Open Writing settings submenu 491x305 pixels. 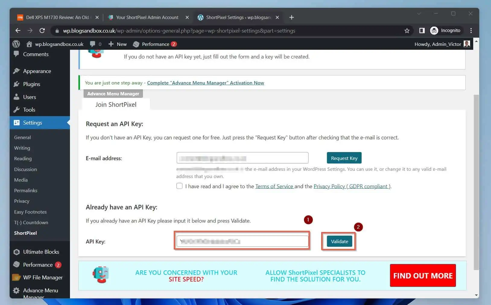coord(22,148)
